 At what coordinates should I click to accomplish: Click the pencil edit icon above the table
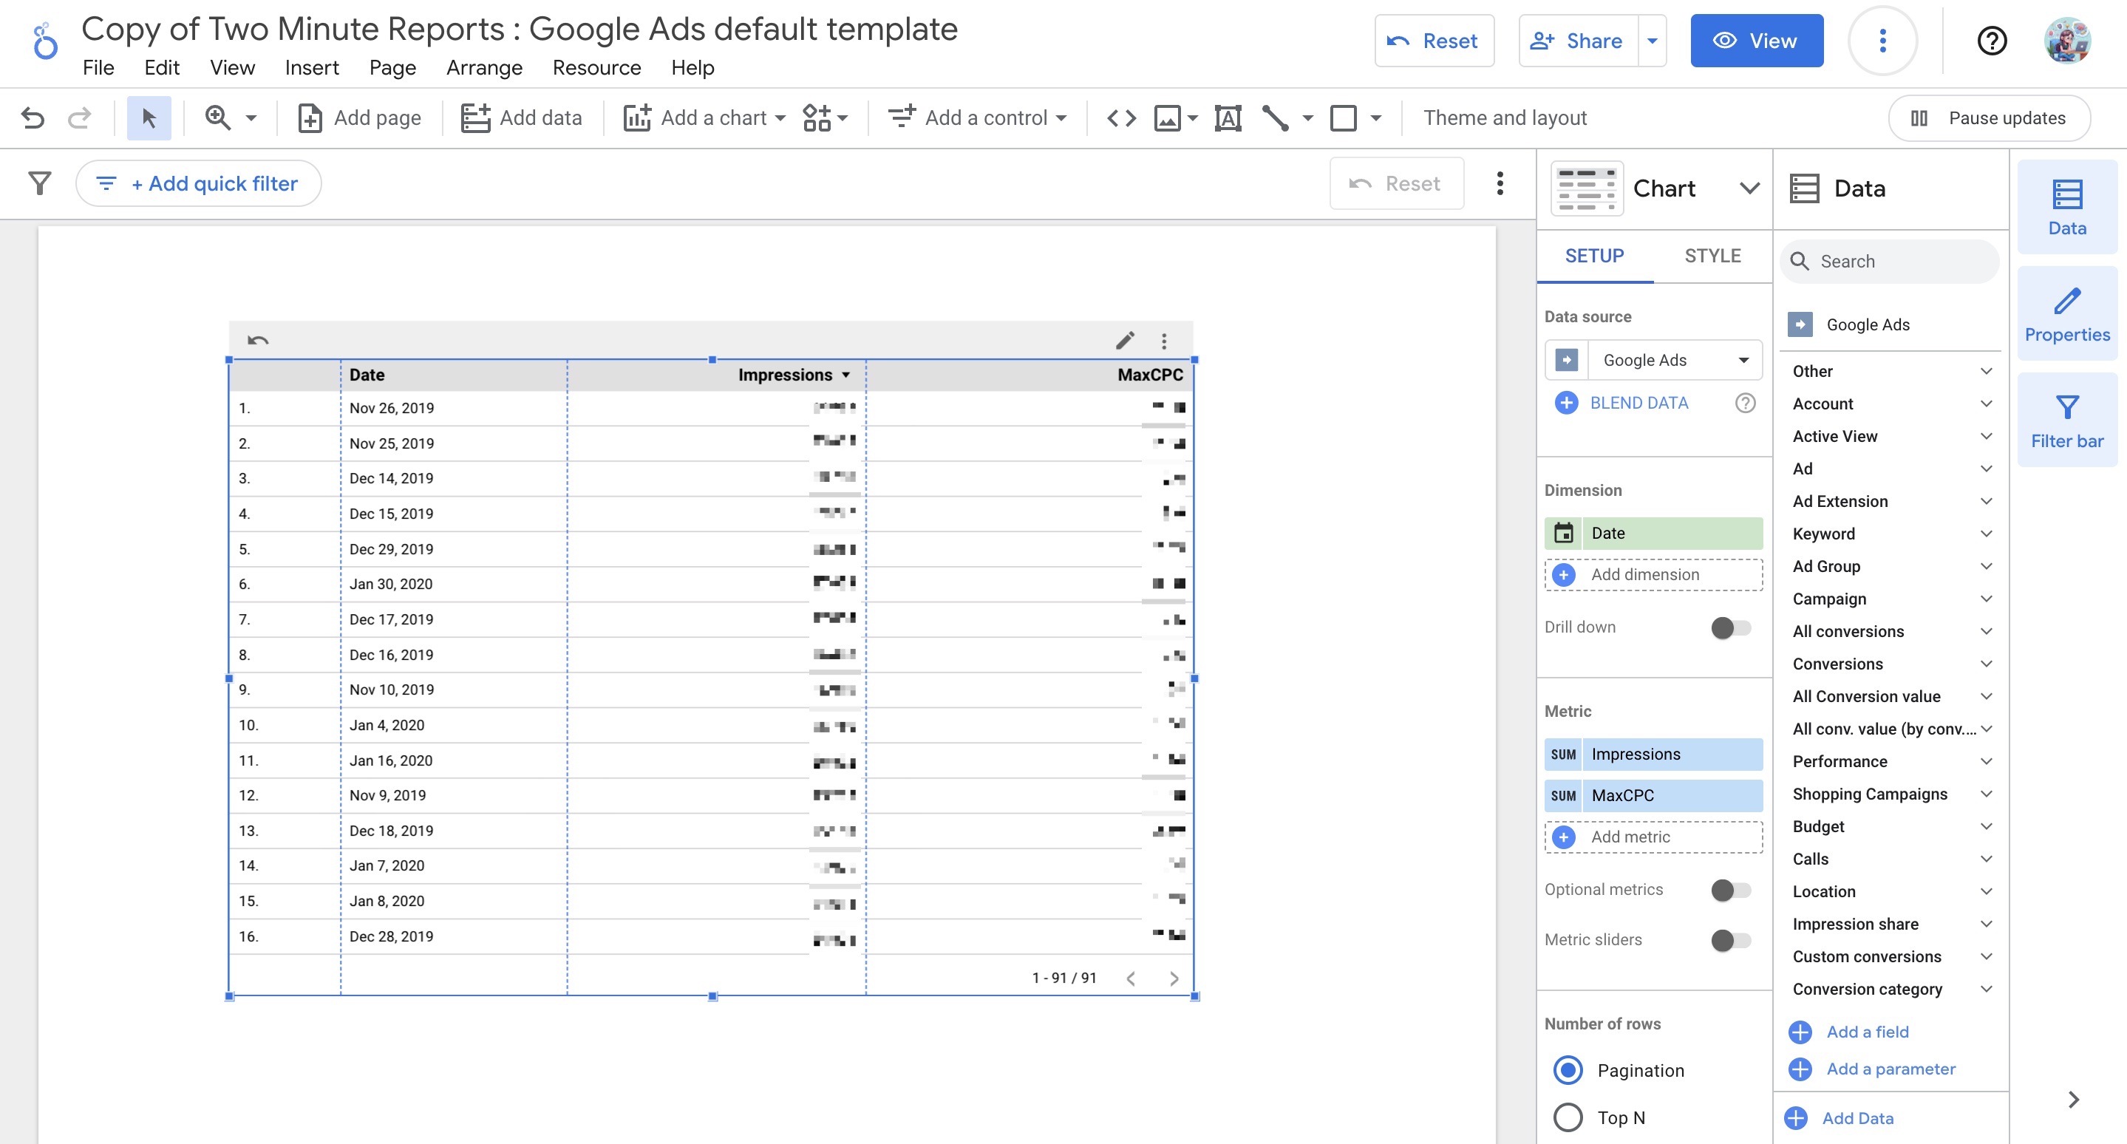click(1125, 340)
